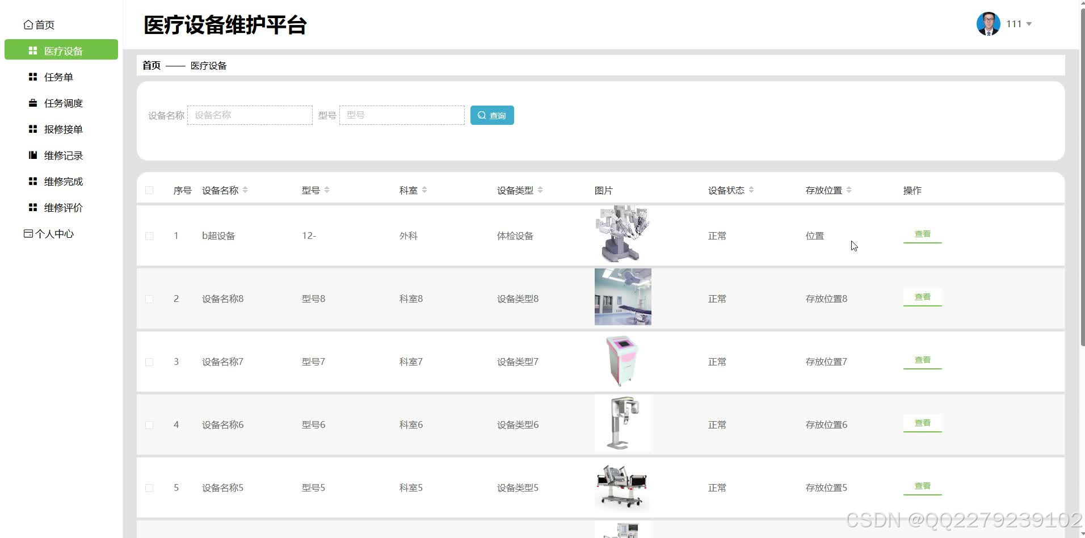Open the 设备名称7 pink machine image

623,360
